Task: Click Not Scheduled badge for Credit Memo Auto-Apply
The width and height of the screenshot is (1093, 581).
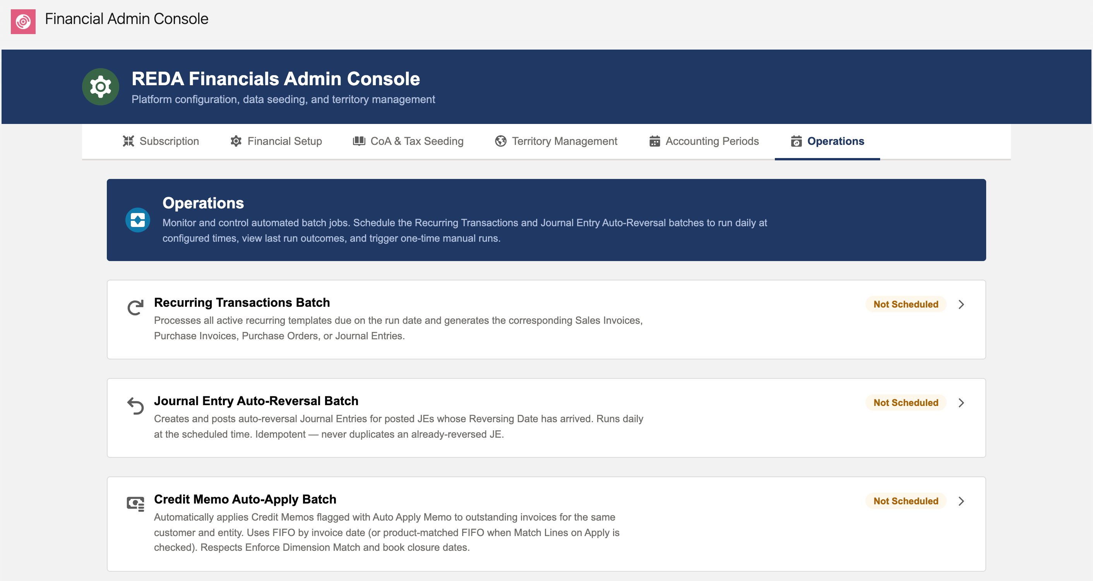Action: (x=906, y=501)
